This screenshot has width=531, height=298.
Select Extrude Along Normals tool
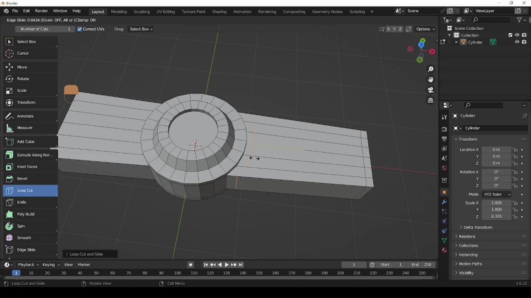[x=30, y=155]
